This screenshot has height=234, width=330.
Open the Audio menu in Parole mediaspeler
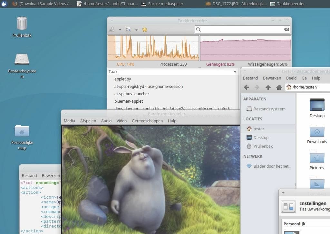106,121
